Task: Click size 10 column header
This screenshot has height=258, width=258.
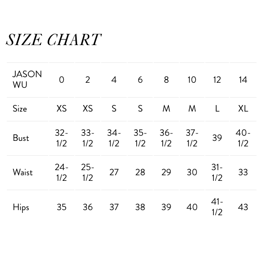Action: pos(192,80)
